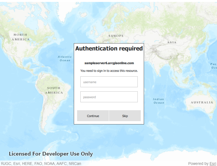Click the Australia map label
This screenshot has height=166, width=217.
(202, 102)
